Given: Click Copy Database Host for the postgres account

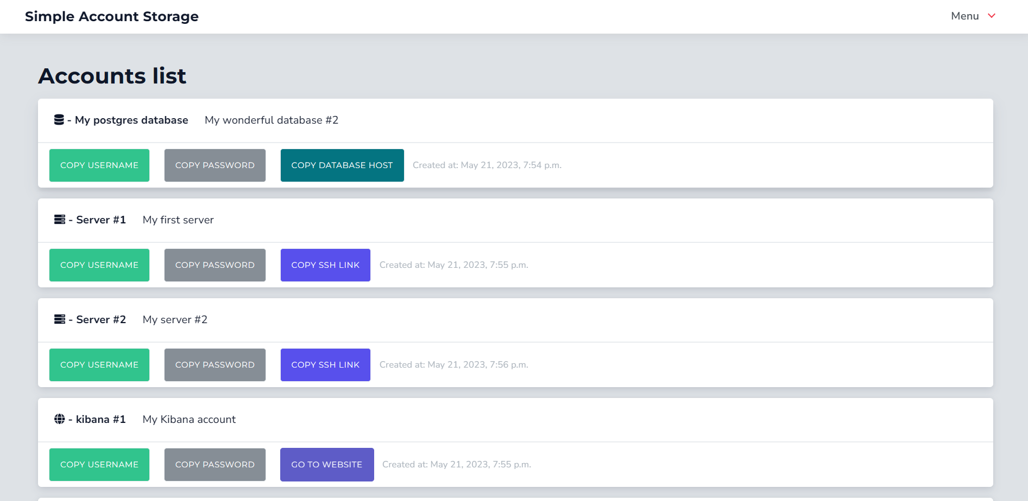Looking at the screenshot, I should (x=342, y=165).
